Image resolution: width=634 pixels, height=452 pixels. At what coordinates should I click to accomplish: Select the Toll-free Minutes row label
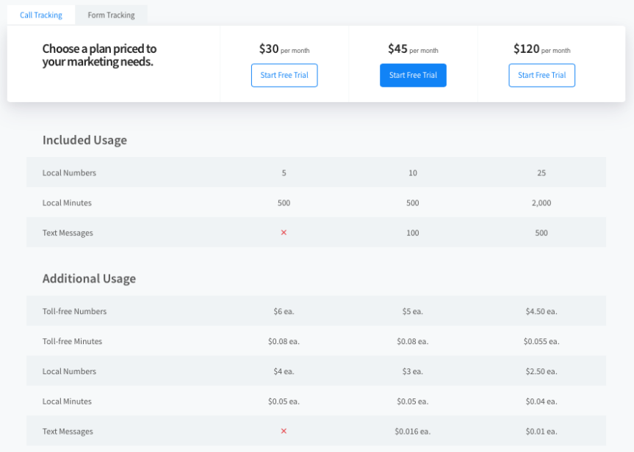71,341
